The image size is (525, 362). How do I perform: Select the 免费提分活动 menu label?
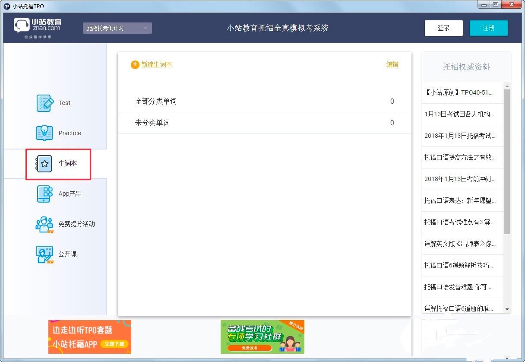(76, 224)
